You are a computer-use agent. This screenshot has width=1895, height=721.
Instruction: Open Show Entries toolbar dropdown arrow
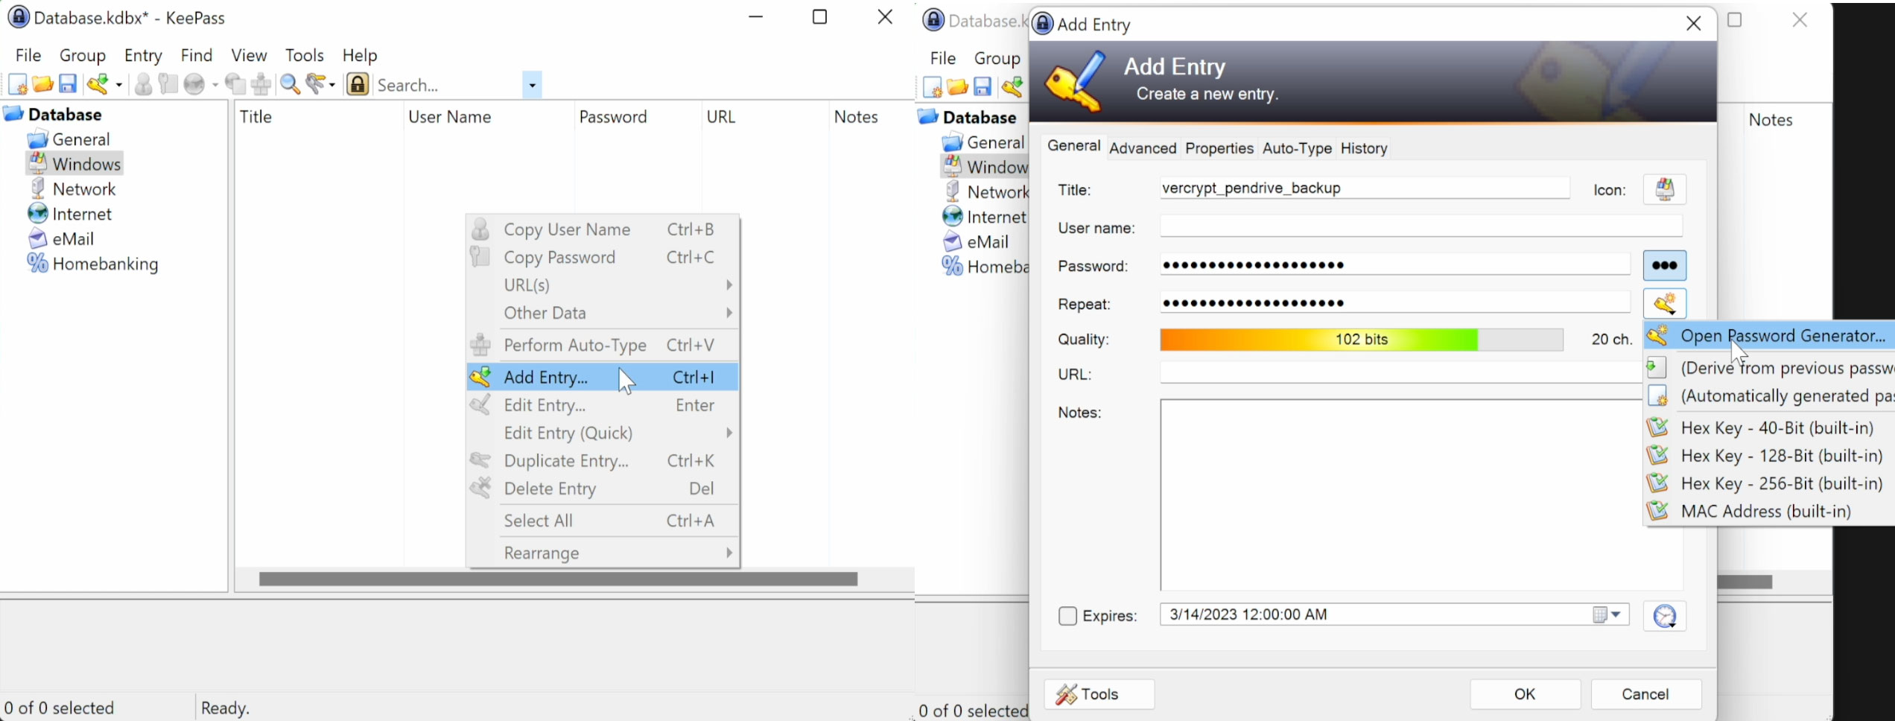pyautogui.click(x=331, y=85)
